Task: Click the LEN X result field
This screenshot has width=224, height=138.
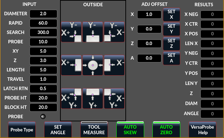Action: point(212,43)
